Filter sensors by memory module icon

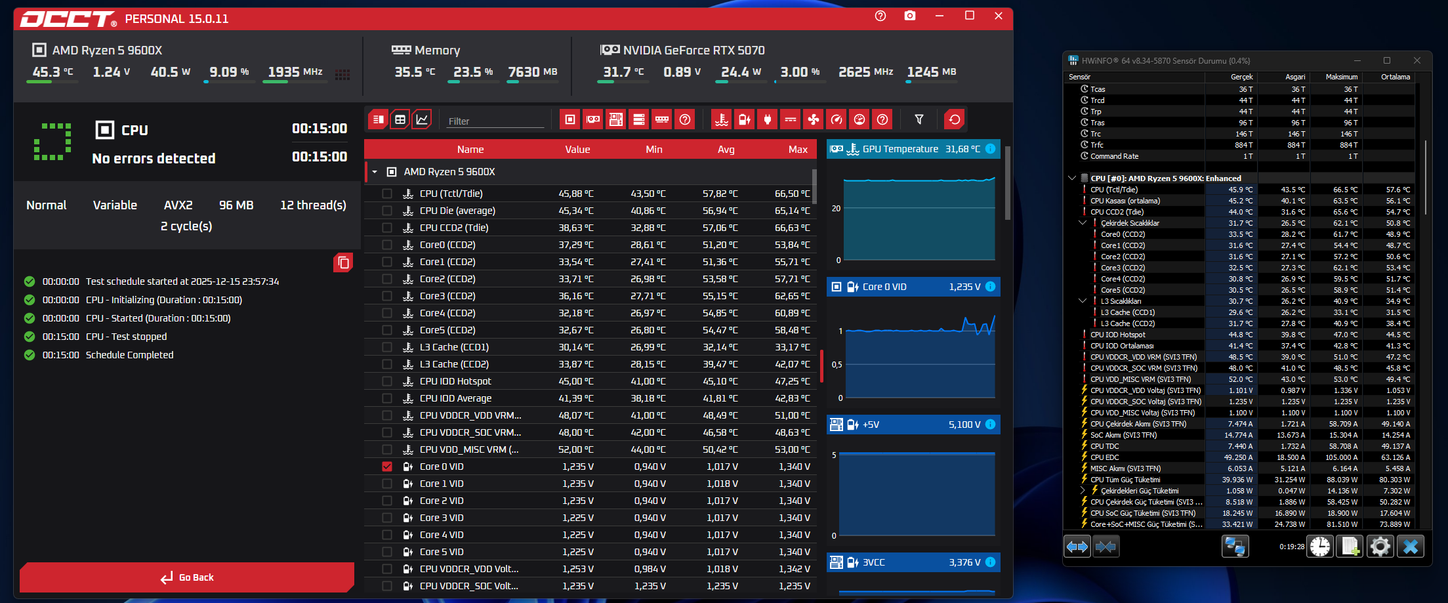point(662,119)
